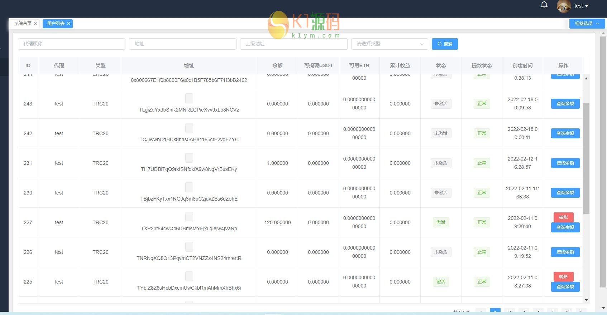Click the 正常 withdrawal status in row 230

coord(482,193)
